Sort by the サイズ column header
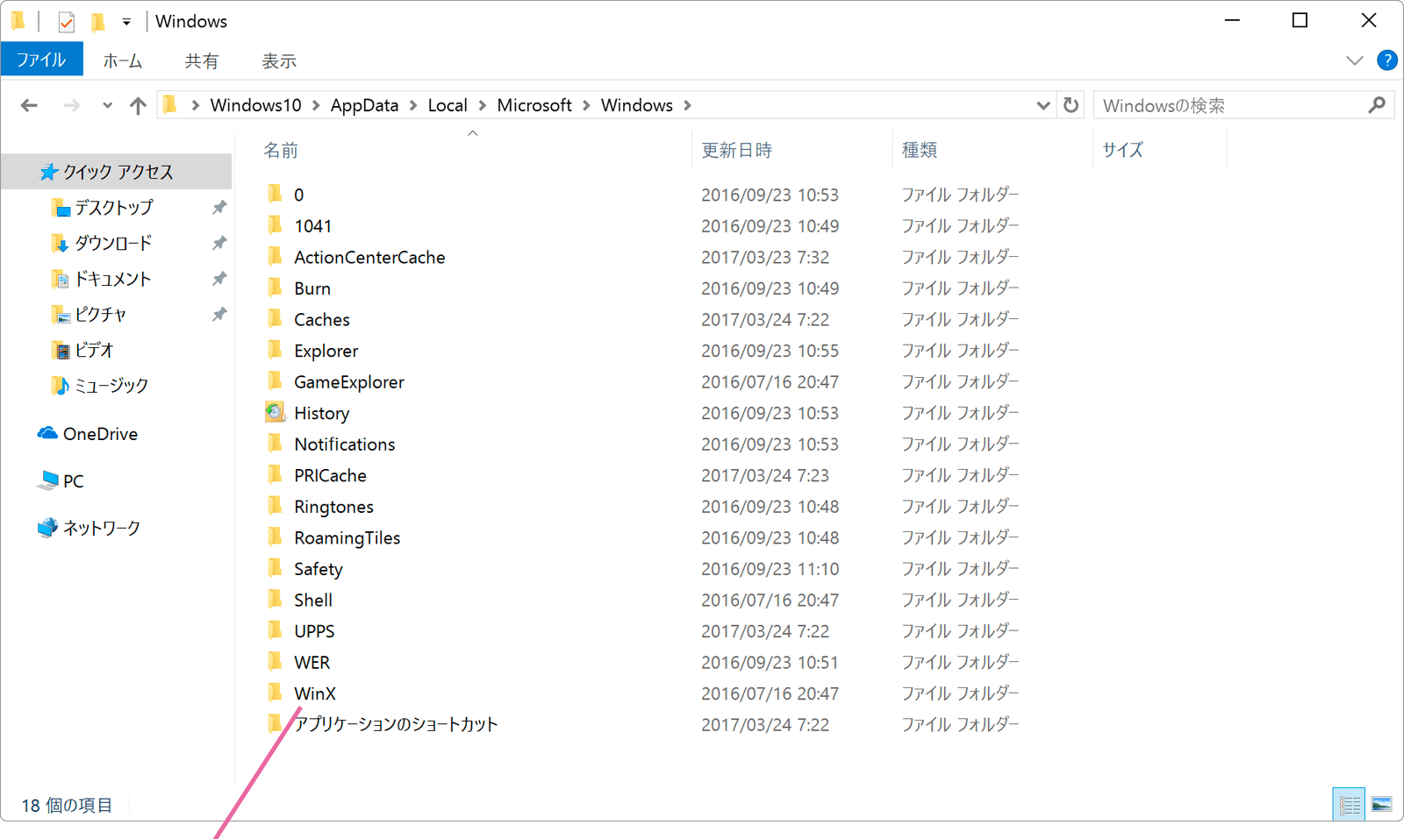Viewport: 1404px width, 839px height. pos(1123,150)
